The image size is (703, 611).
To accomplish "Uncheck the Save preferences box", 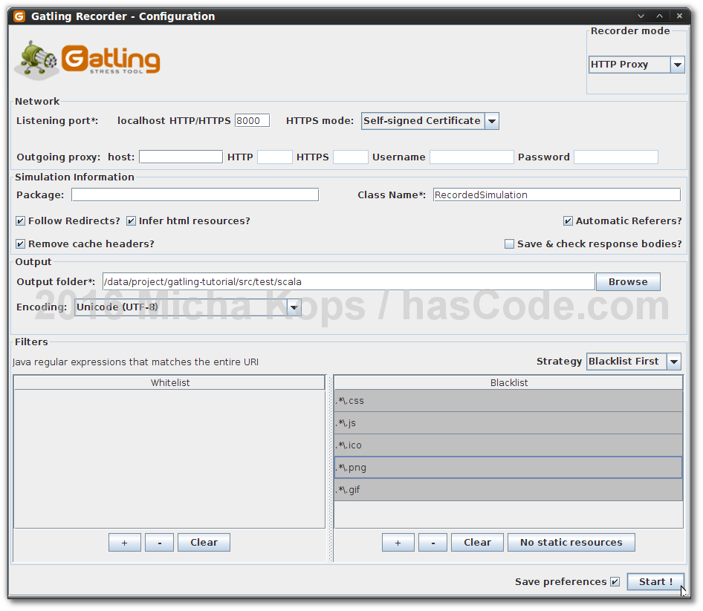I will pos(615,581).
